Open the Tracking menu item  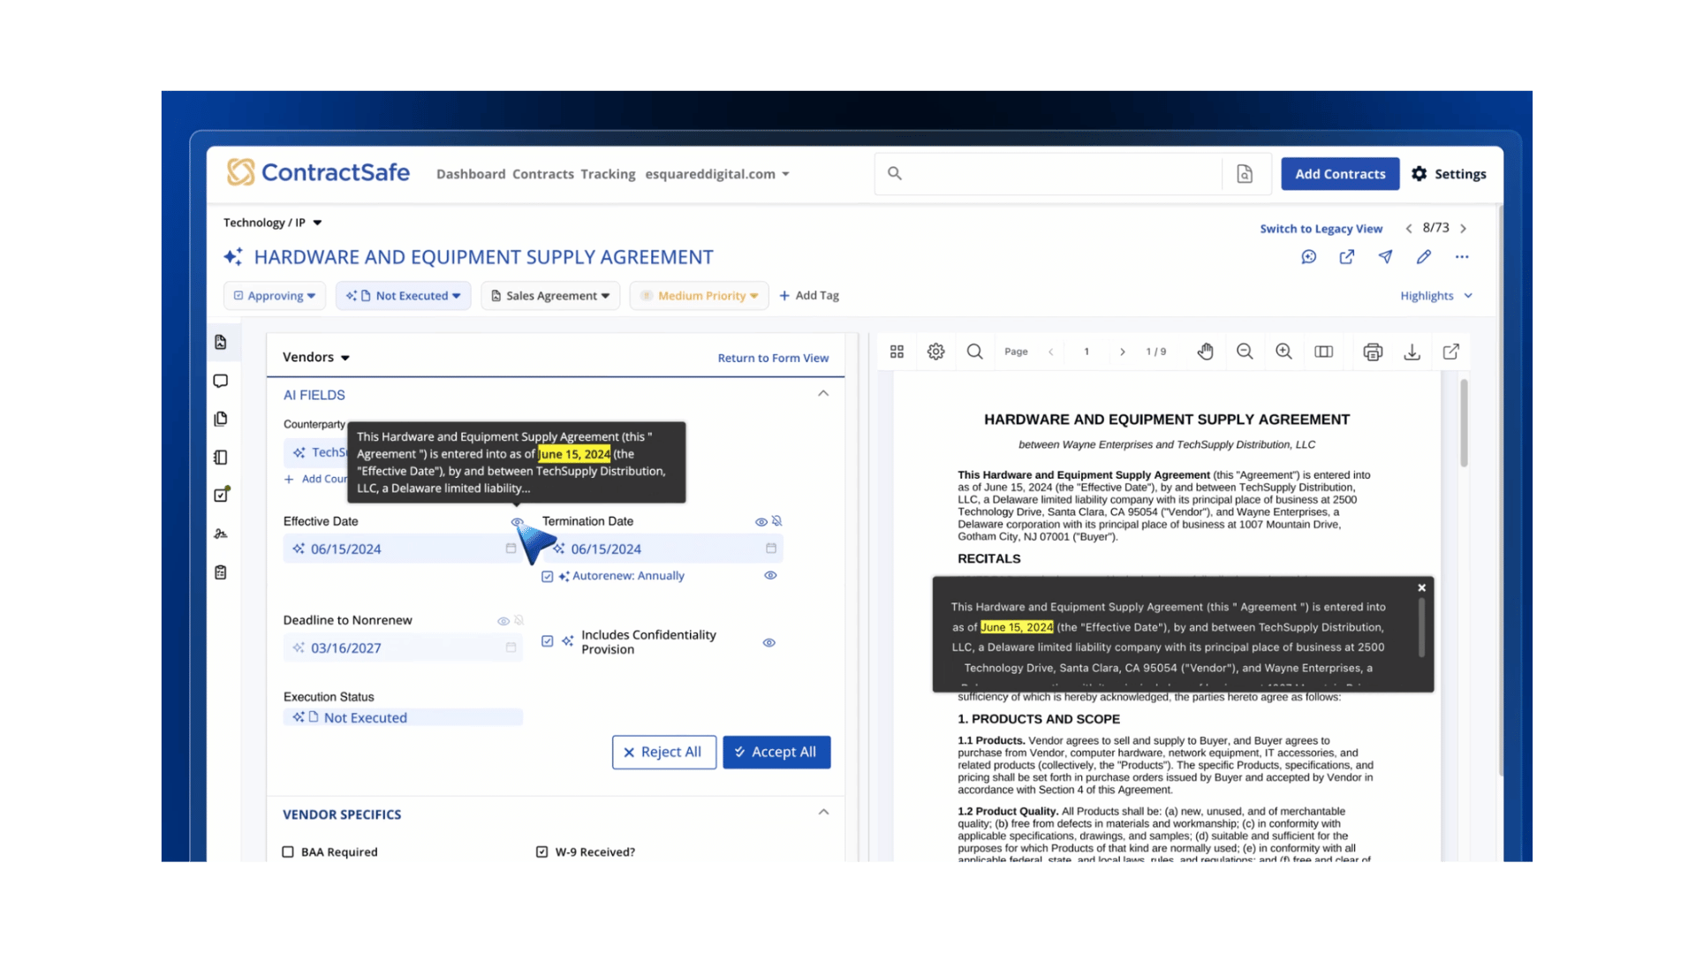609,174
